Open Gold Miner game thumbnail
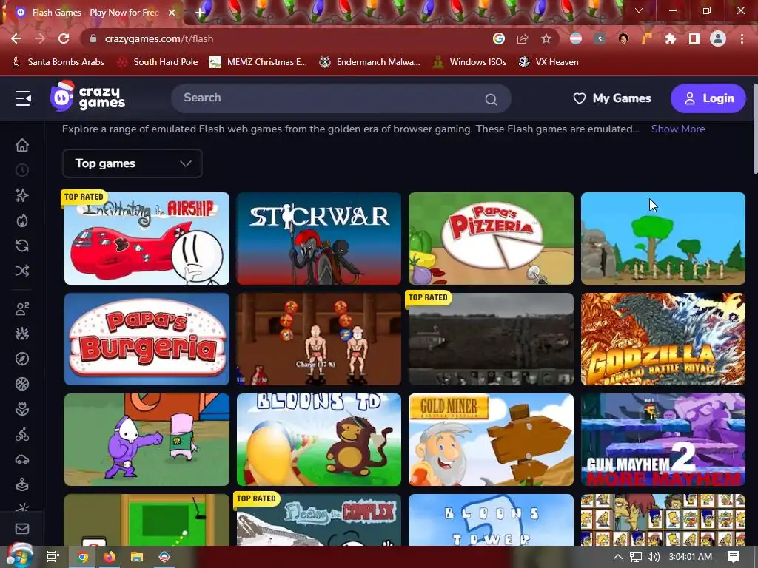Screen dimensions: 758x568 pyautogui.click(x=492, y=439)
